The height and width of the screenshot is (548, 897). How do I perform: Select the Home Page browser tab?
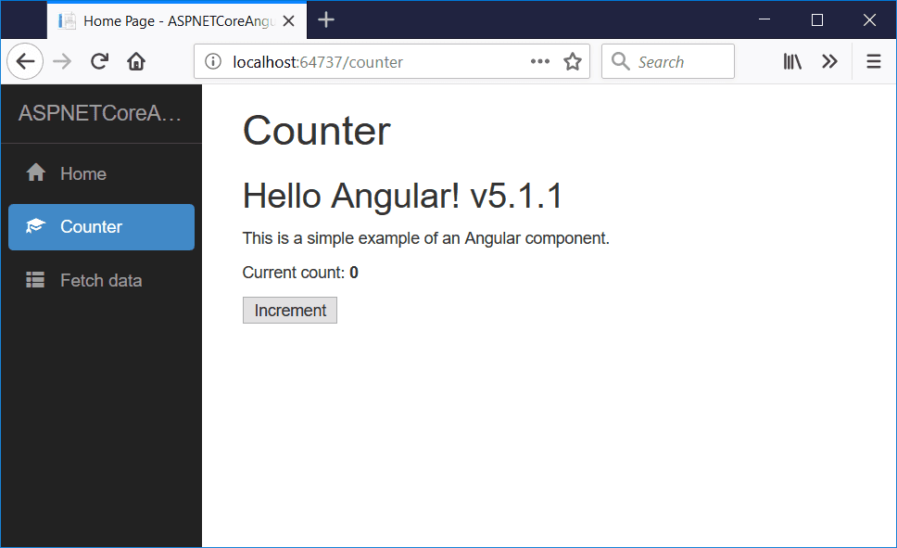click(177, 20)
